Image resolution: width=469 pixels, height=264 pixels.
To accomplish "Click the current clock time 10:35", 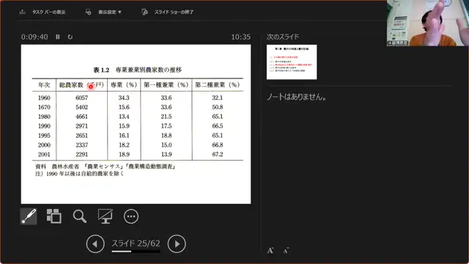I will [x=241, y=37].
